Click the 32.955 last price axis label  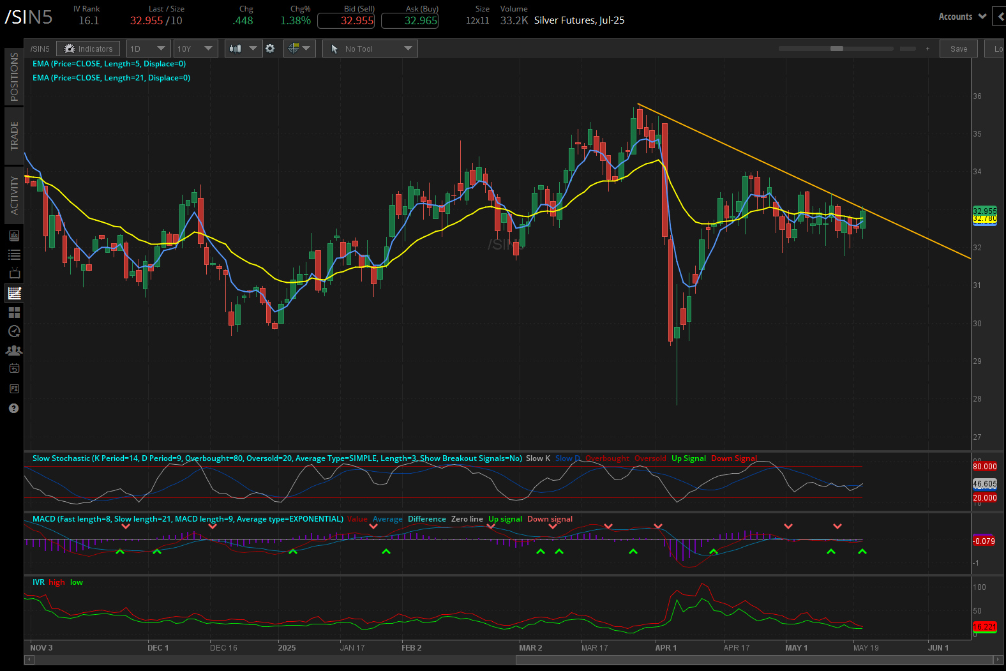[x=984, y=211]
